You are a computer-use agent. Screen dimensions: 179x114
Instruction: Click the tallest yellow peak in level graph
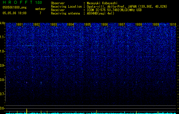27,111
